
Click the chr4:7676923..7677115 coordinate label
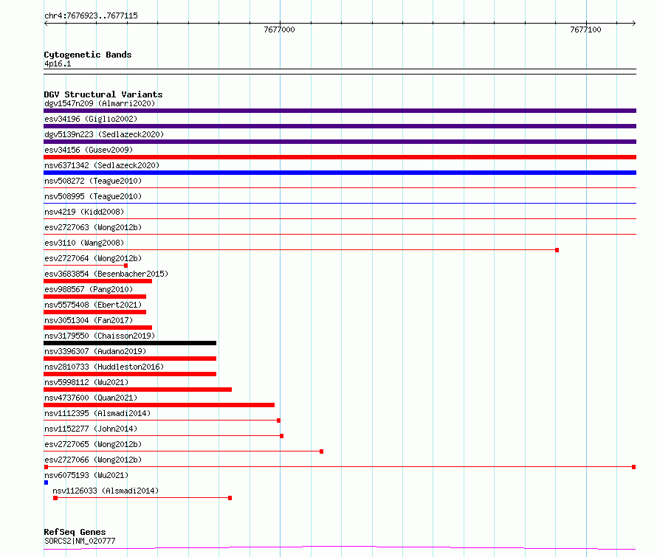click(x=91, y=16)
